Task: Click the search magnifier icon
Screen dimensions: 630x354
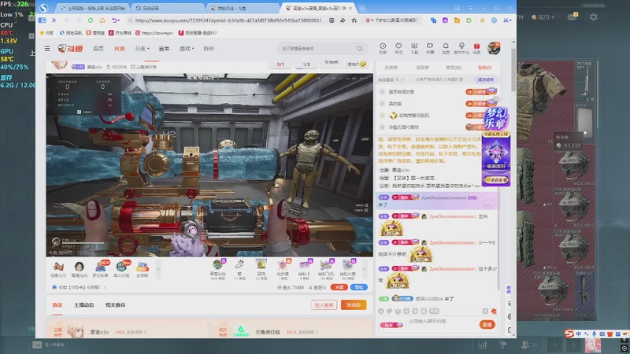Action: [360, 49]
